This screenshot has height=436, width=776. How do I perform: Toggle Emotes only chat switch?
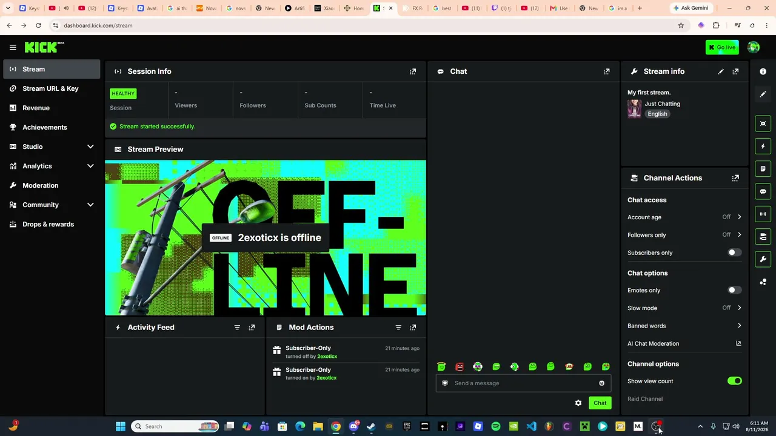click(x=734, y=290)
